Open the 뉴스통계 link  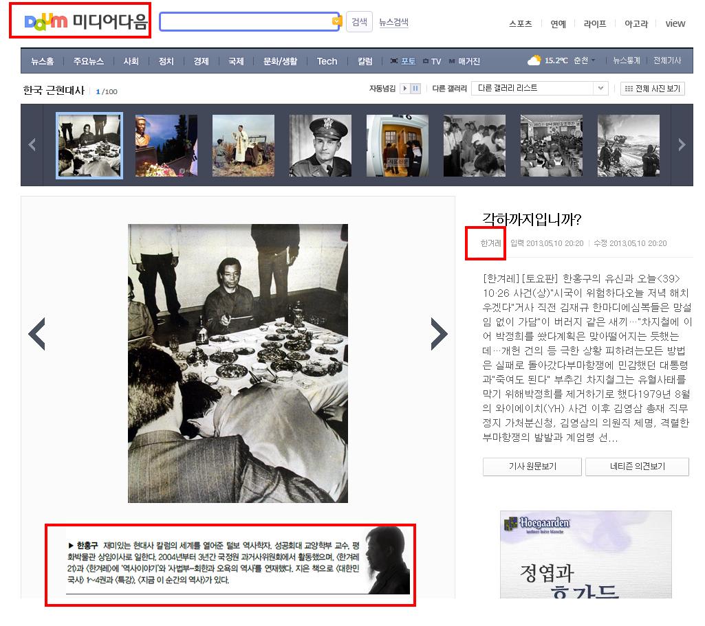627,60
